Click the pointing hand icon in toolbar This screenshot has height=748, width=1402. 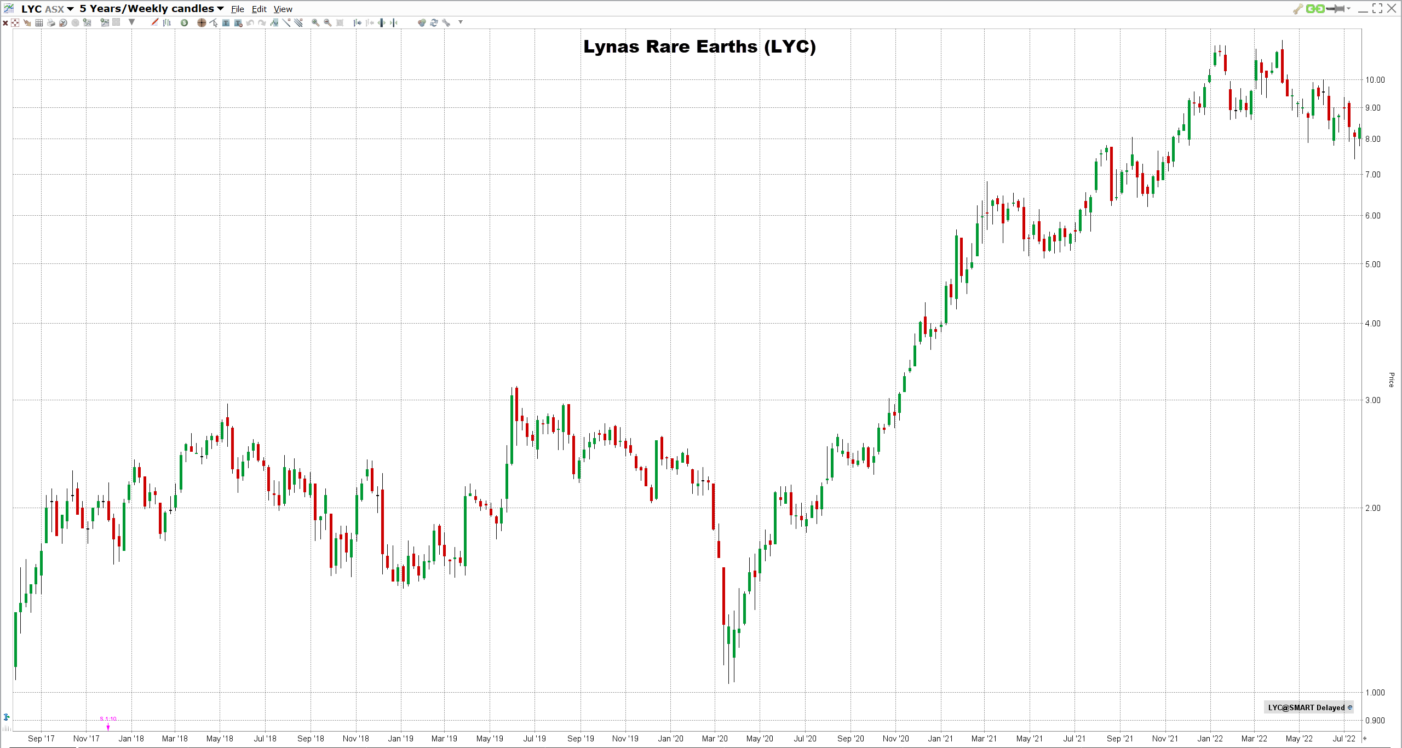(x=27, y=22)
